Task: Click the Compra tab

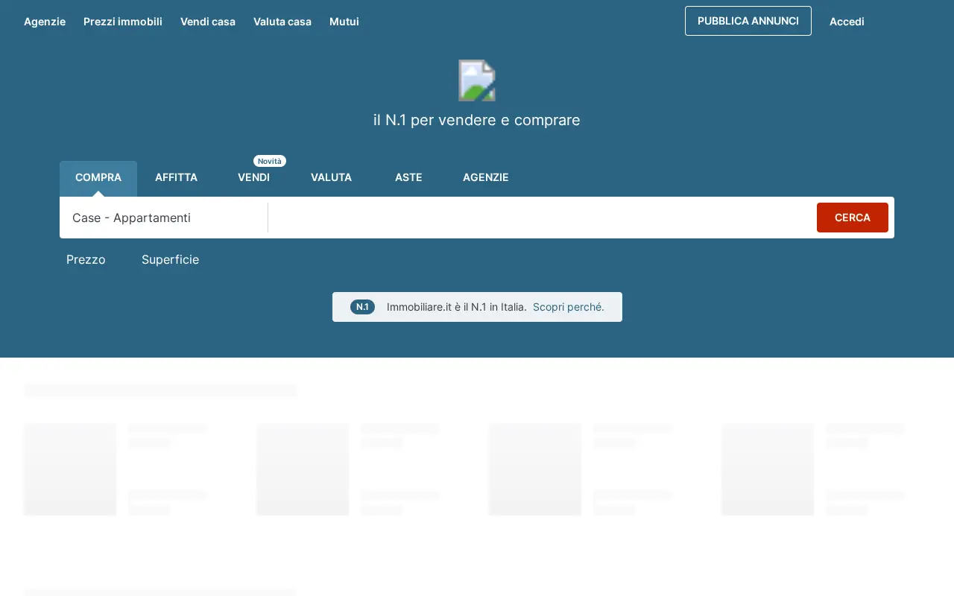Action: click(x=98, y=177)
